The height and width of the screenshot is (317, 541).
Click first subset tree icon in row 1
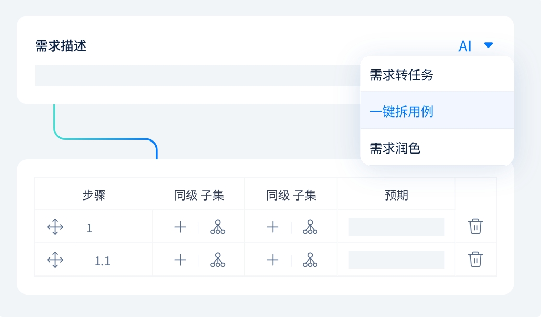tap(218, 227)
